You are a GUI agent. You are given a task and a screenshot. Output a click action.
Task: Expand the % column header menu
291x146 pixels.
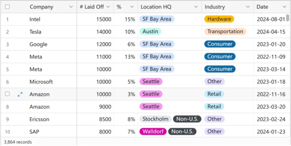[132, 7]
